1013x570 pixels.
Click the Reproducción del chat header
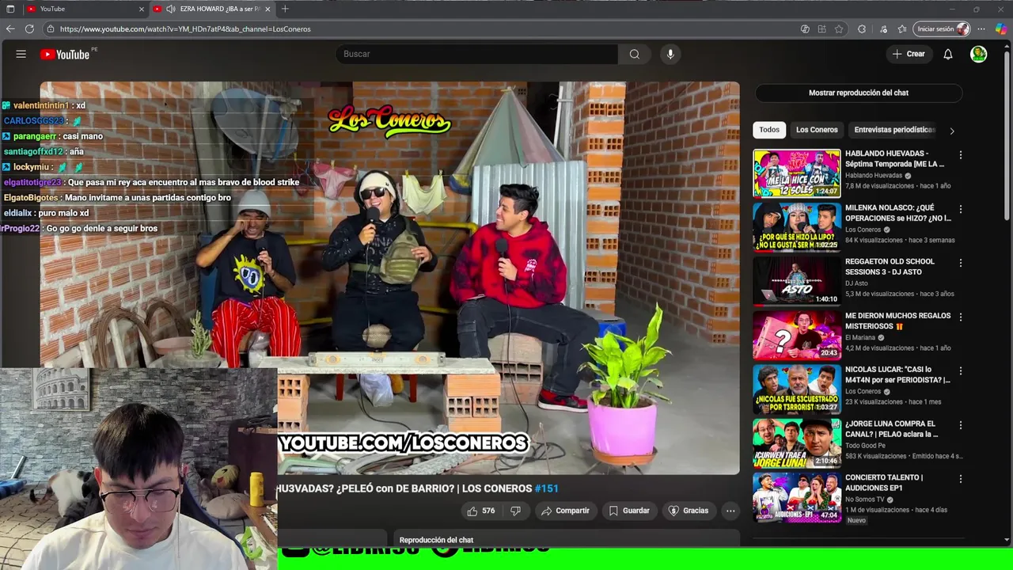pos(436,540)
